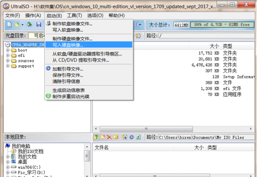Select 写入硬盘映像... highlighted entry
The width and height of the screenshot is (257, 177).
point(89,45)
